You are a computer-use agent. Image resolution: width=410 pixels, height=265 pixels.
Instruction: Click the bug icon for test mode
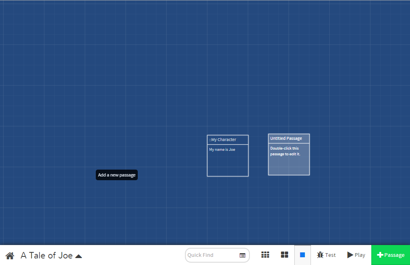(320, 255)
